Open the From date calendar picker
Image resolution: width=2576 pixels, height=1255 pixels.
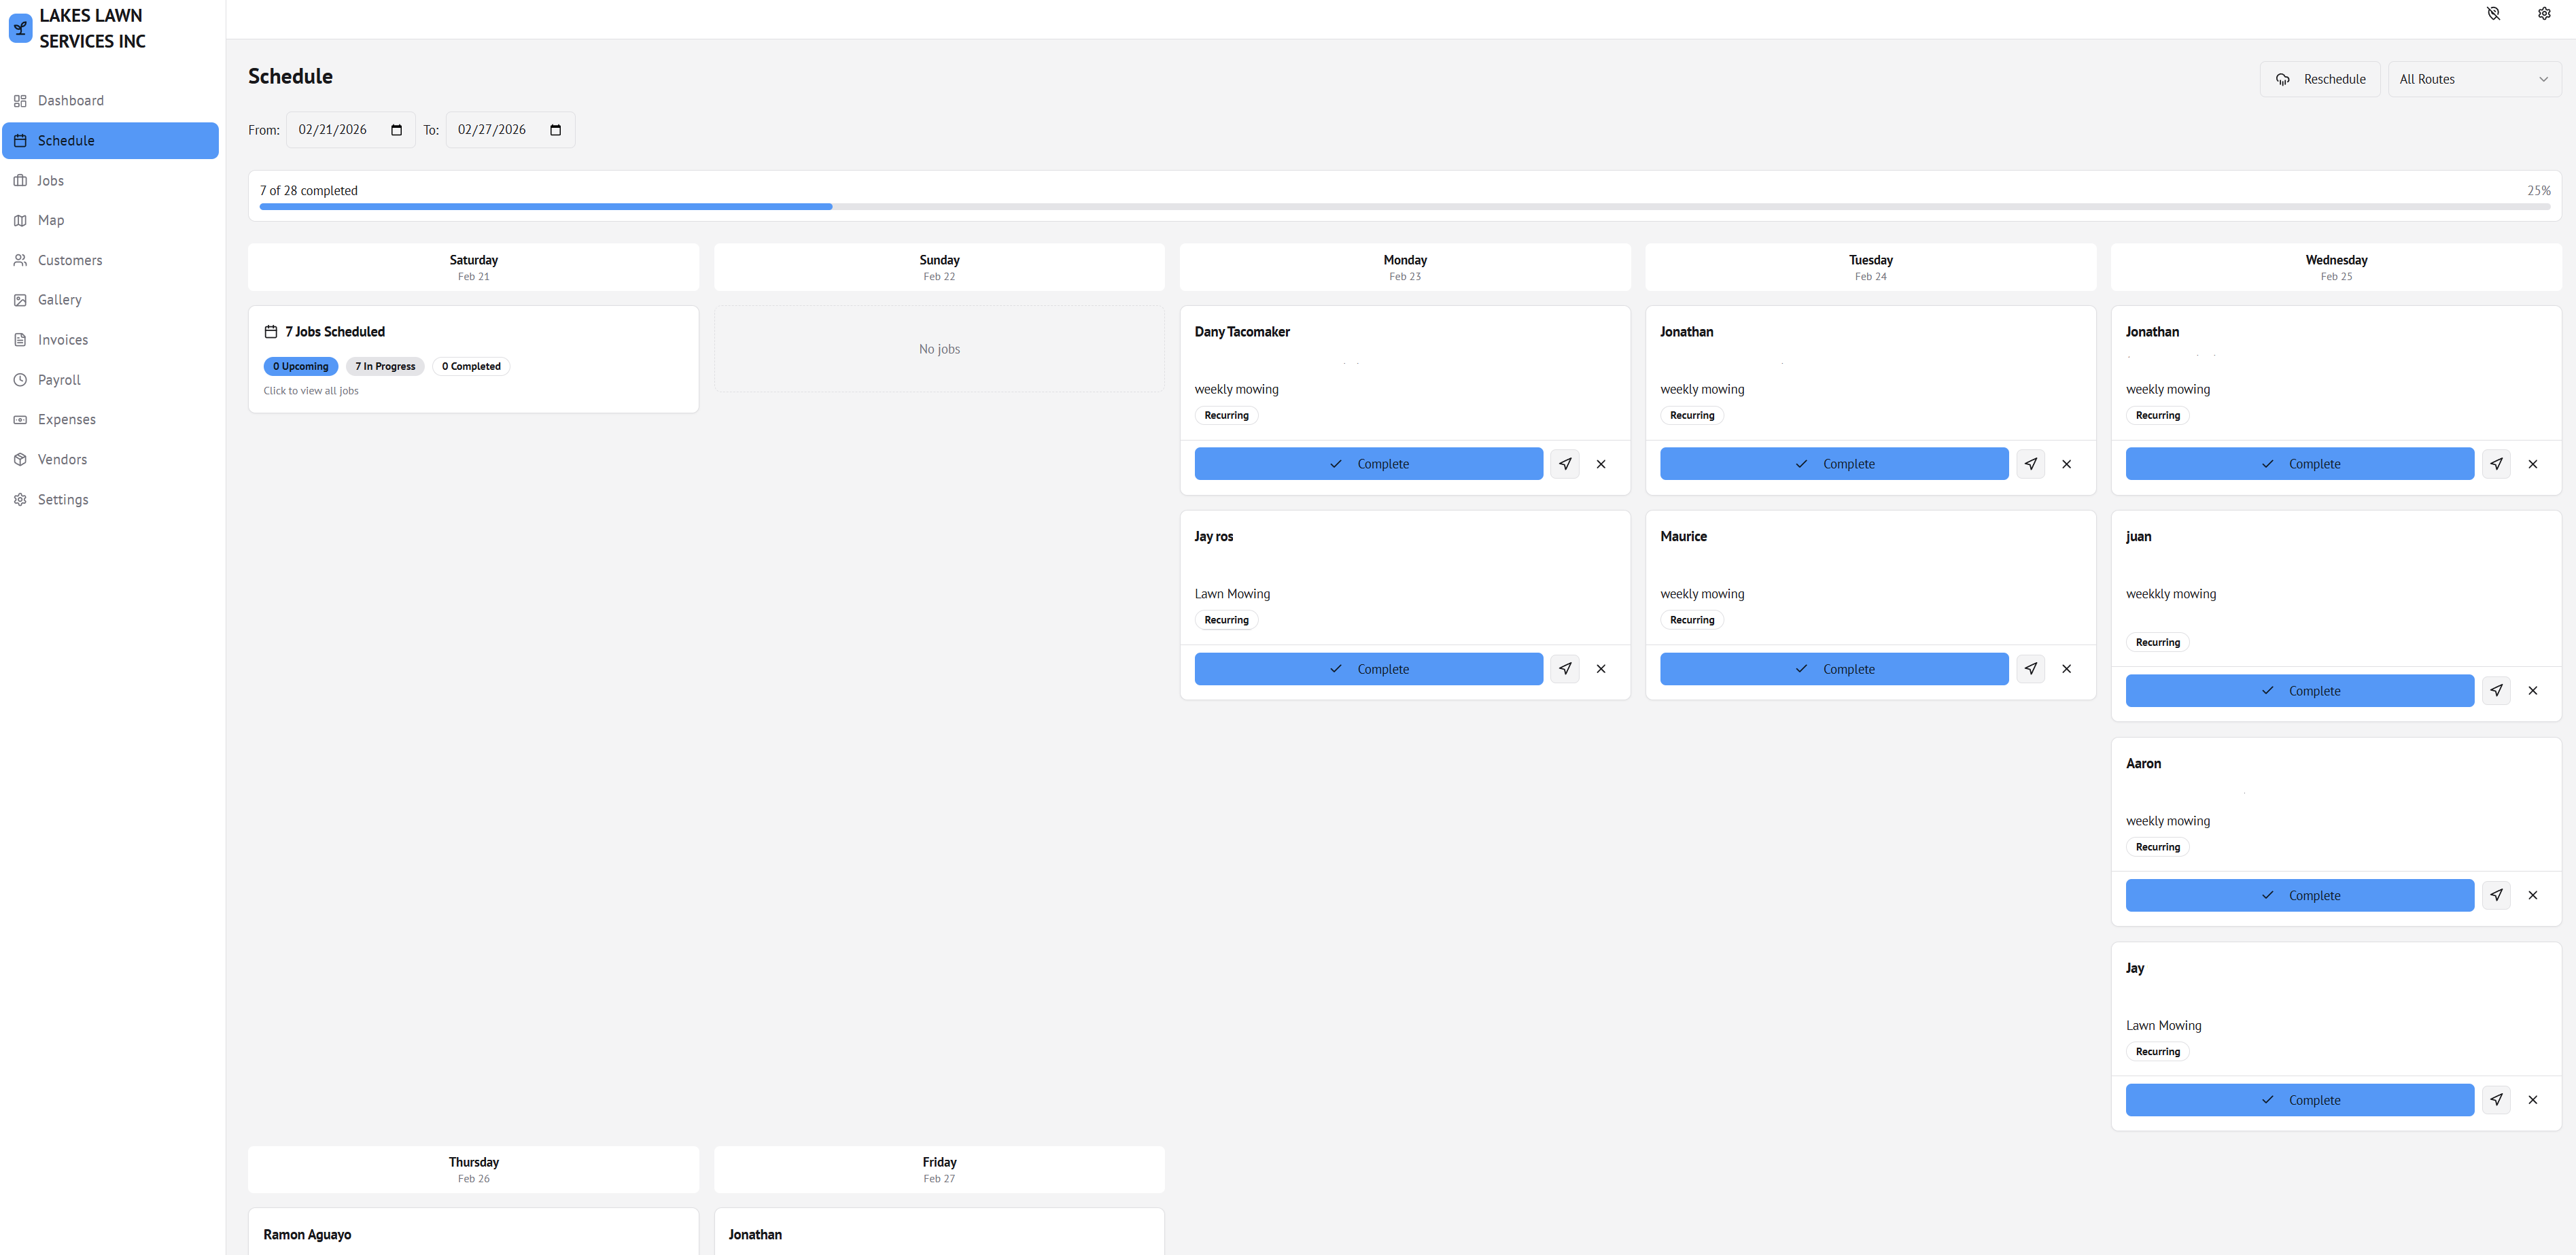396,129
